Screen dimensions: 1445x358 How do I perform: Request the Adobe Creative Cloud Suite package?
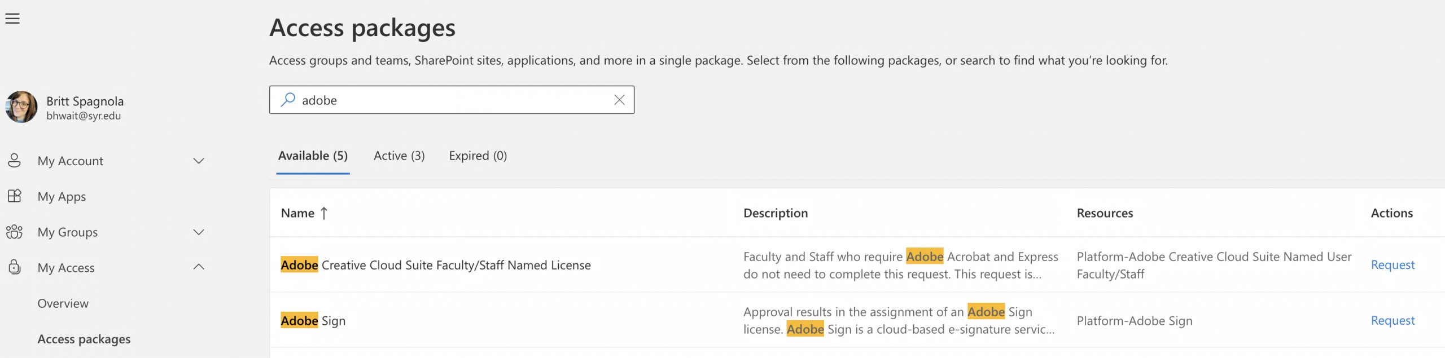tap(1393, 265)
